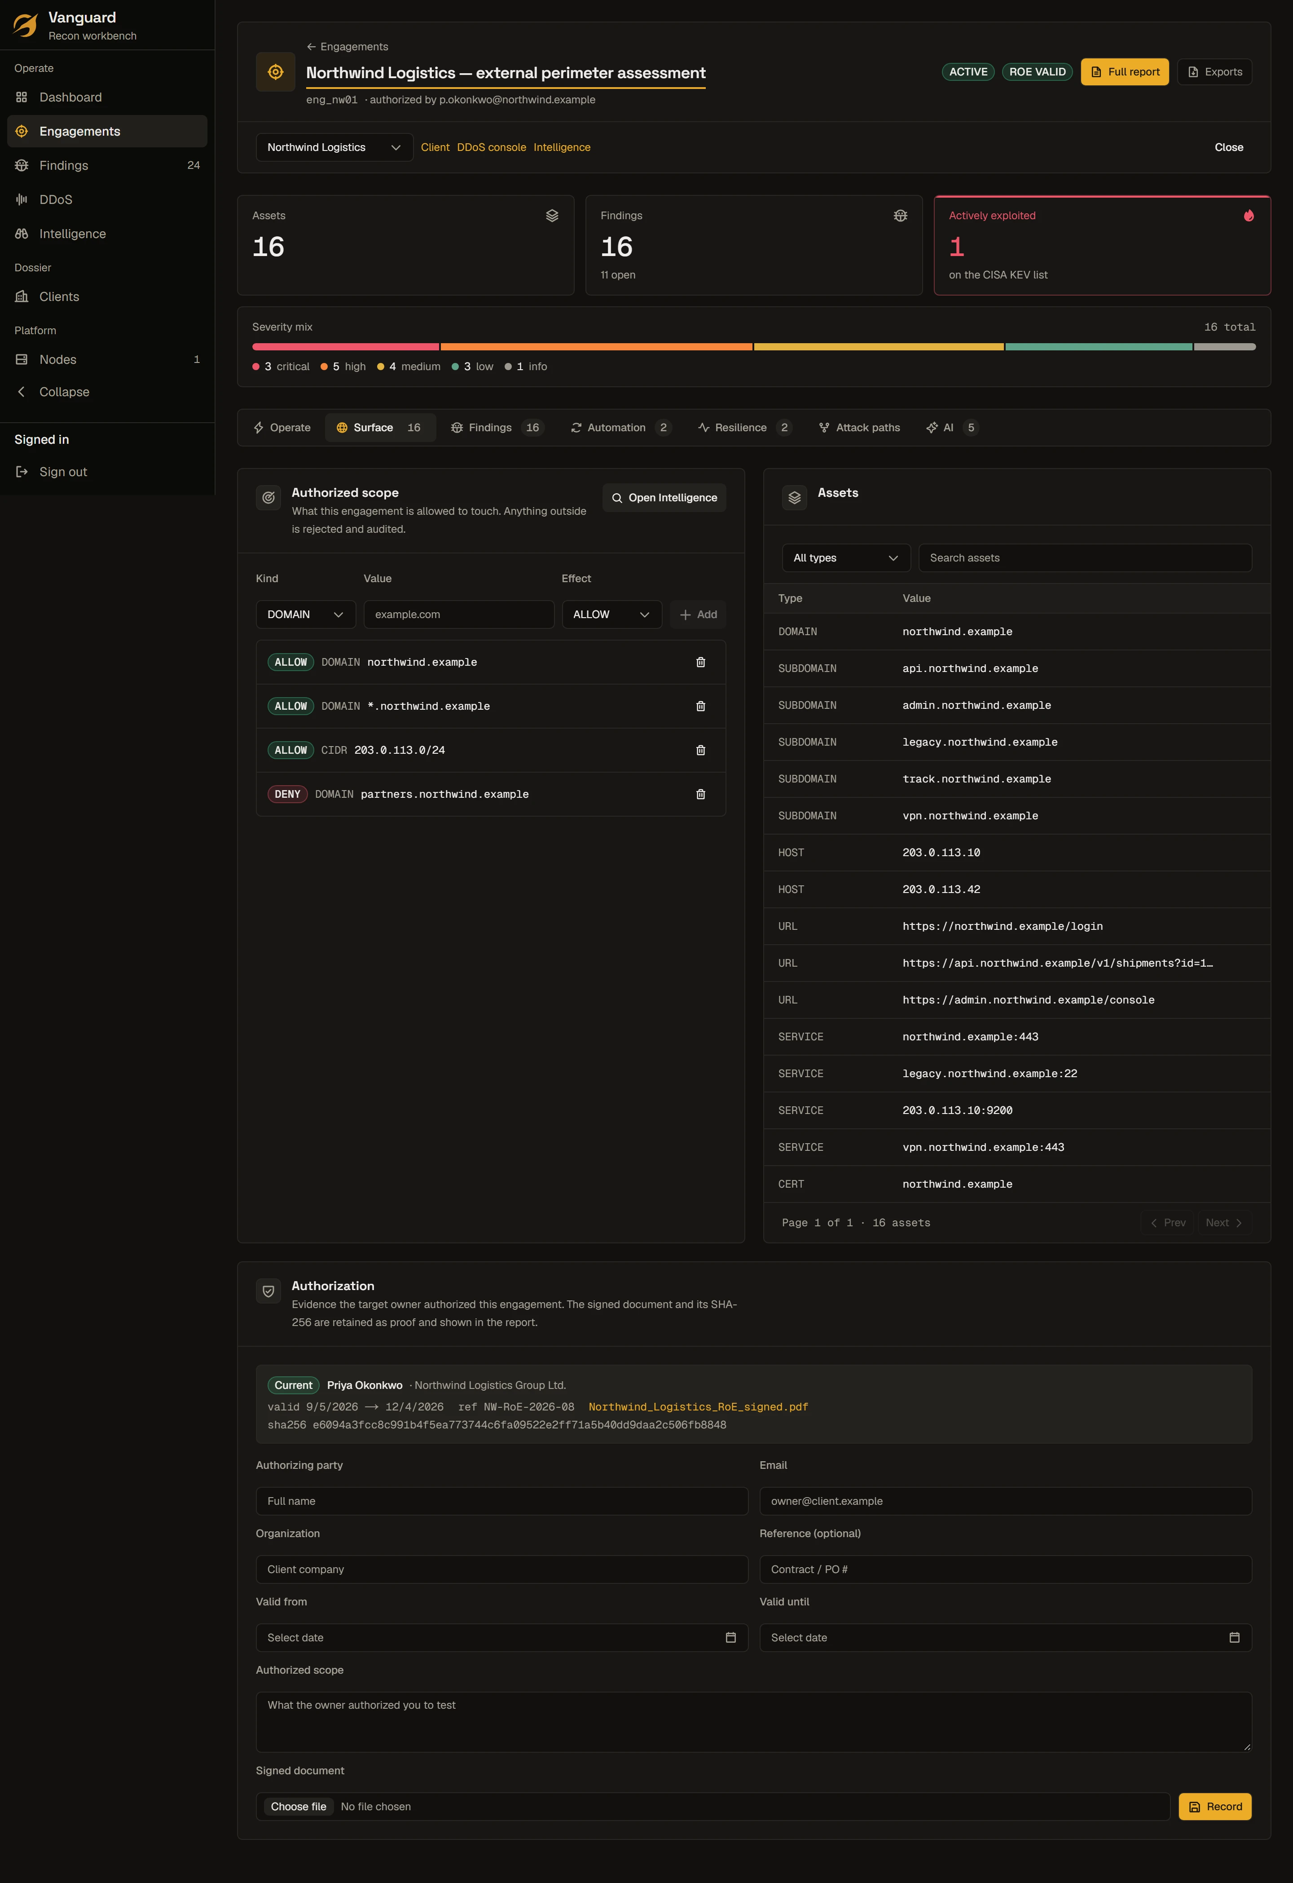Click the Exports button

click(1214, 72)
